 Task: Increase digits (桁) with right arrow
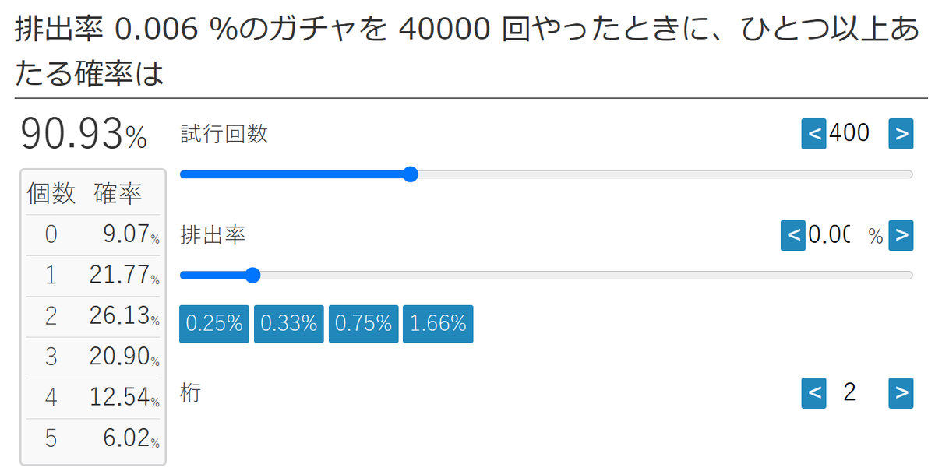(901, 393)
